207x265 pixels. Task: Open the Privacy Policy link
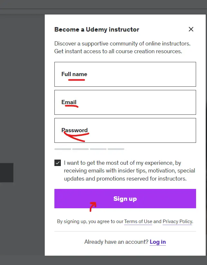177,221
